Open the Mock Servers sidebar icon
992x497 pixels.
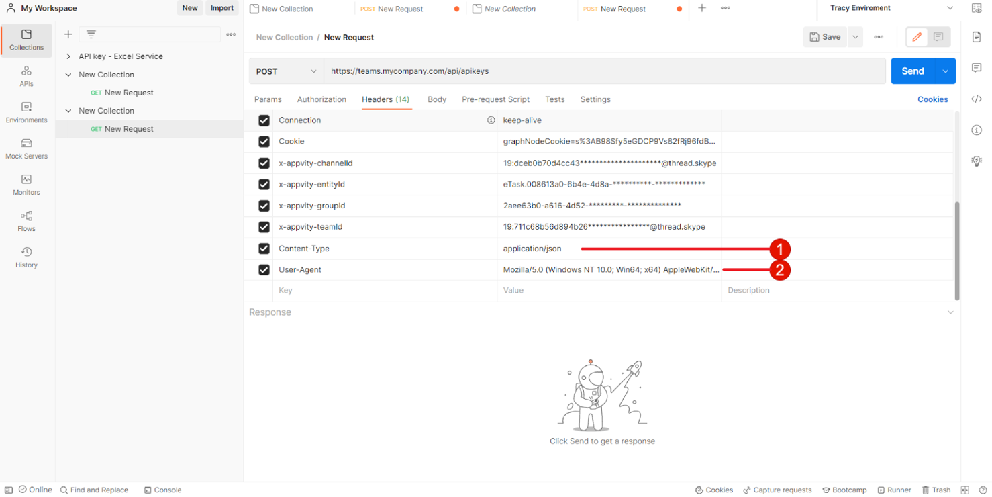click(26, 148)
